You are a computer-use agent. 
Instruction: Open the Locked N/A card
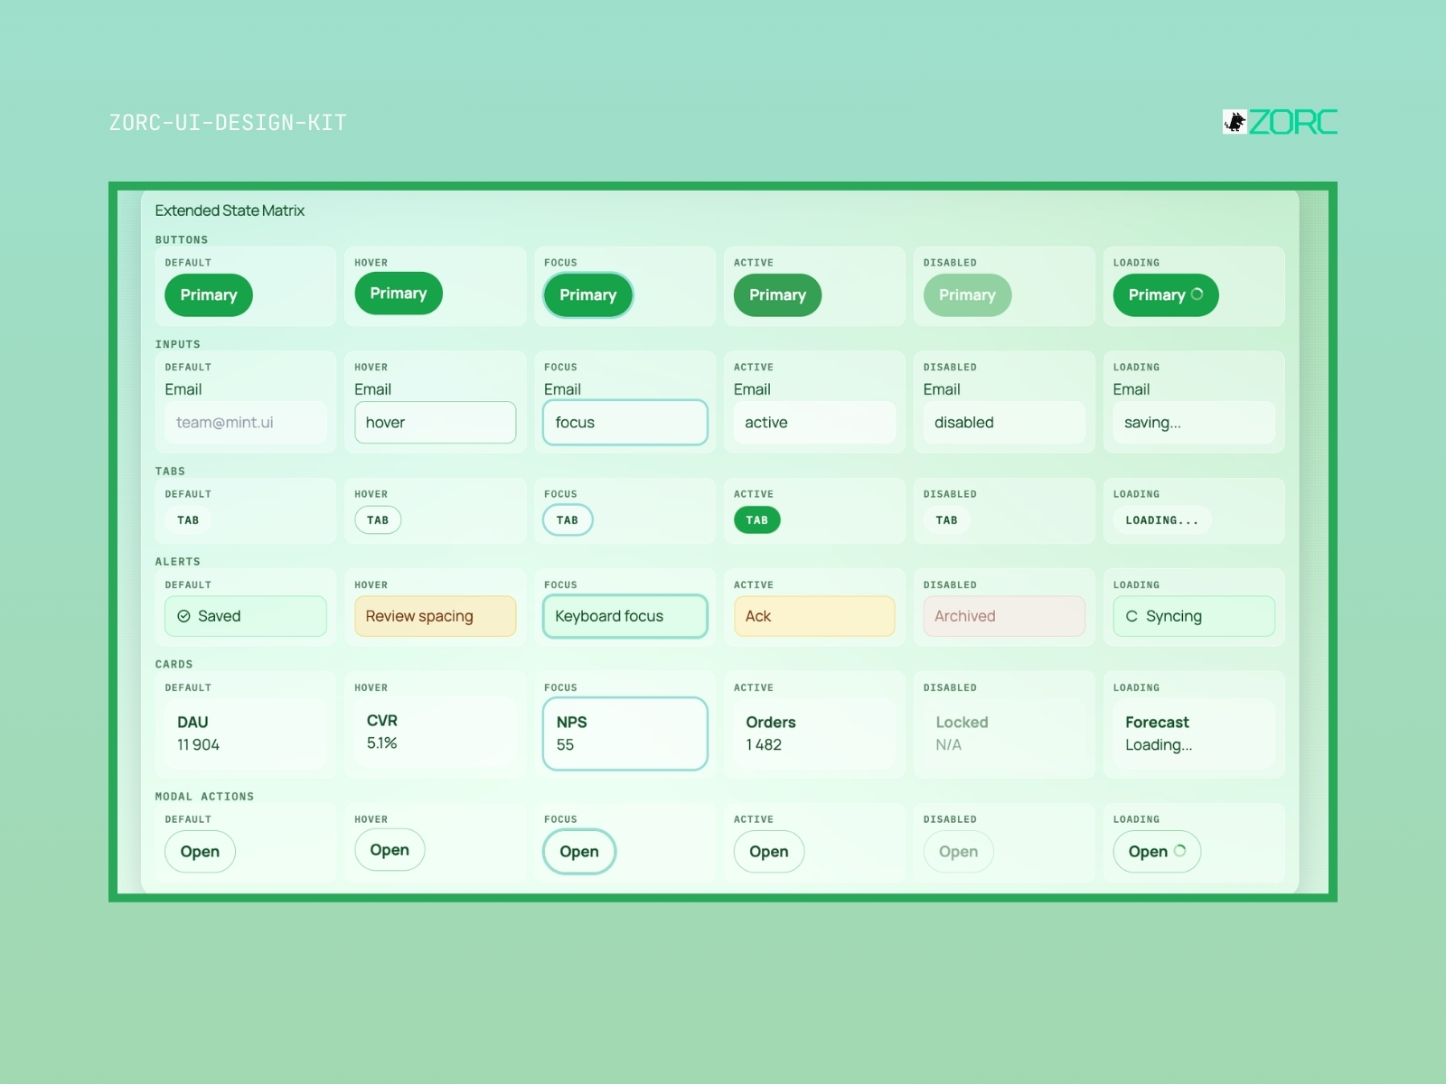(1004, 734)
